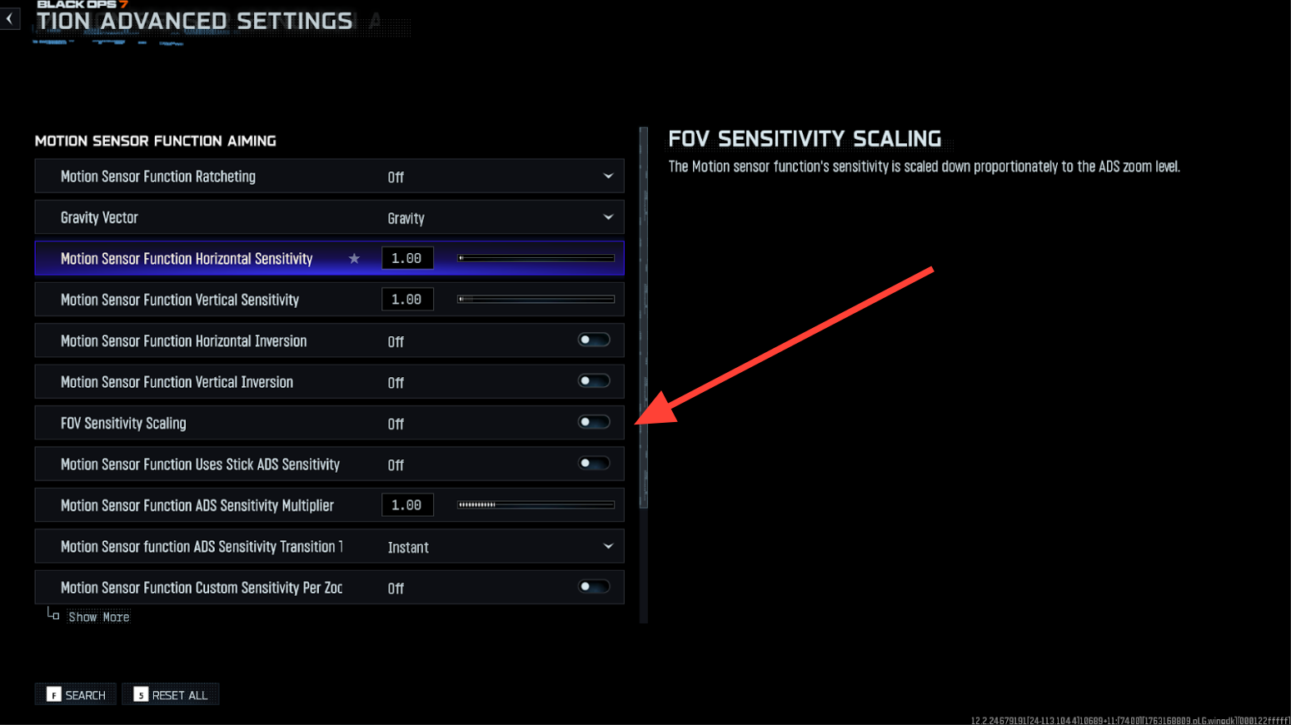1291x725 pixels.
Task: Click the favorite star on Horizontal Sensitivity
Action: 354,259
